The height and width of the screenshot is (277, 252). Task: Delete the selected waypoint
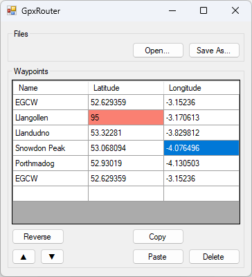coord(214,257)
